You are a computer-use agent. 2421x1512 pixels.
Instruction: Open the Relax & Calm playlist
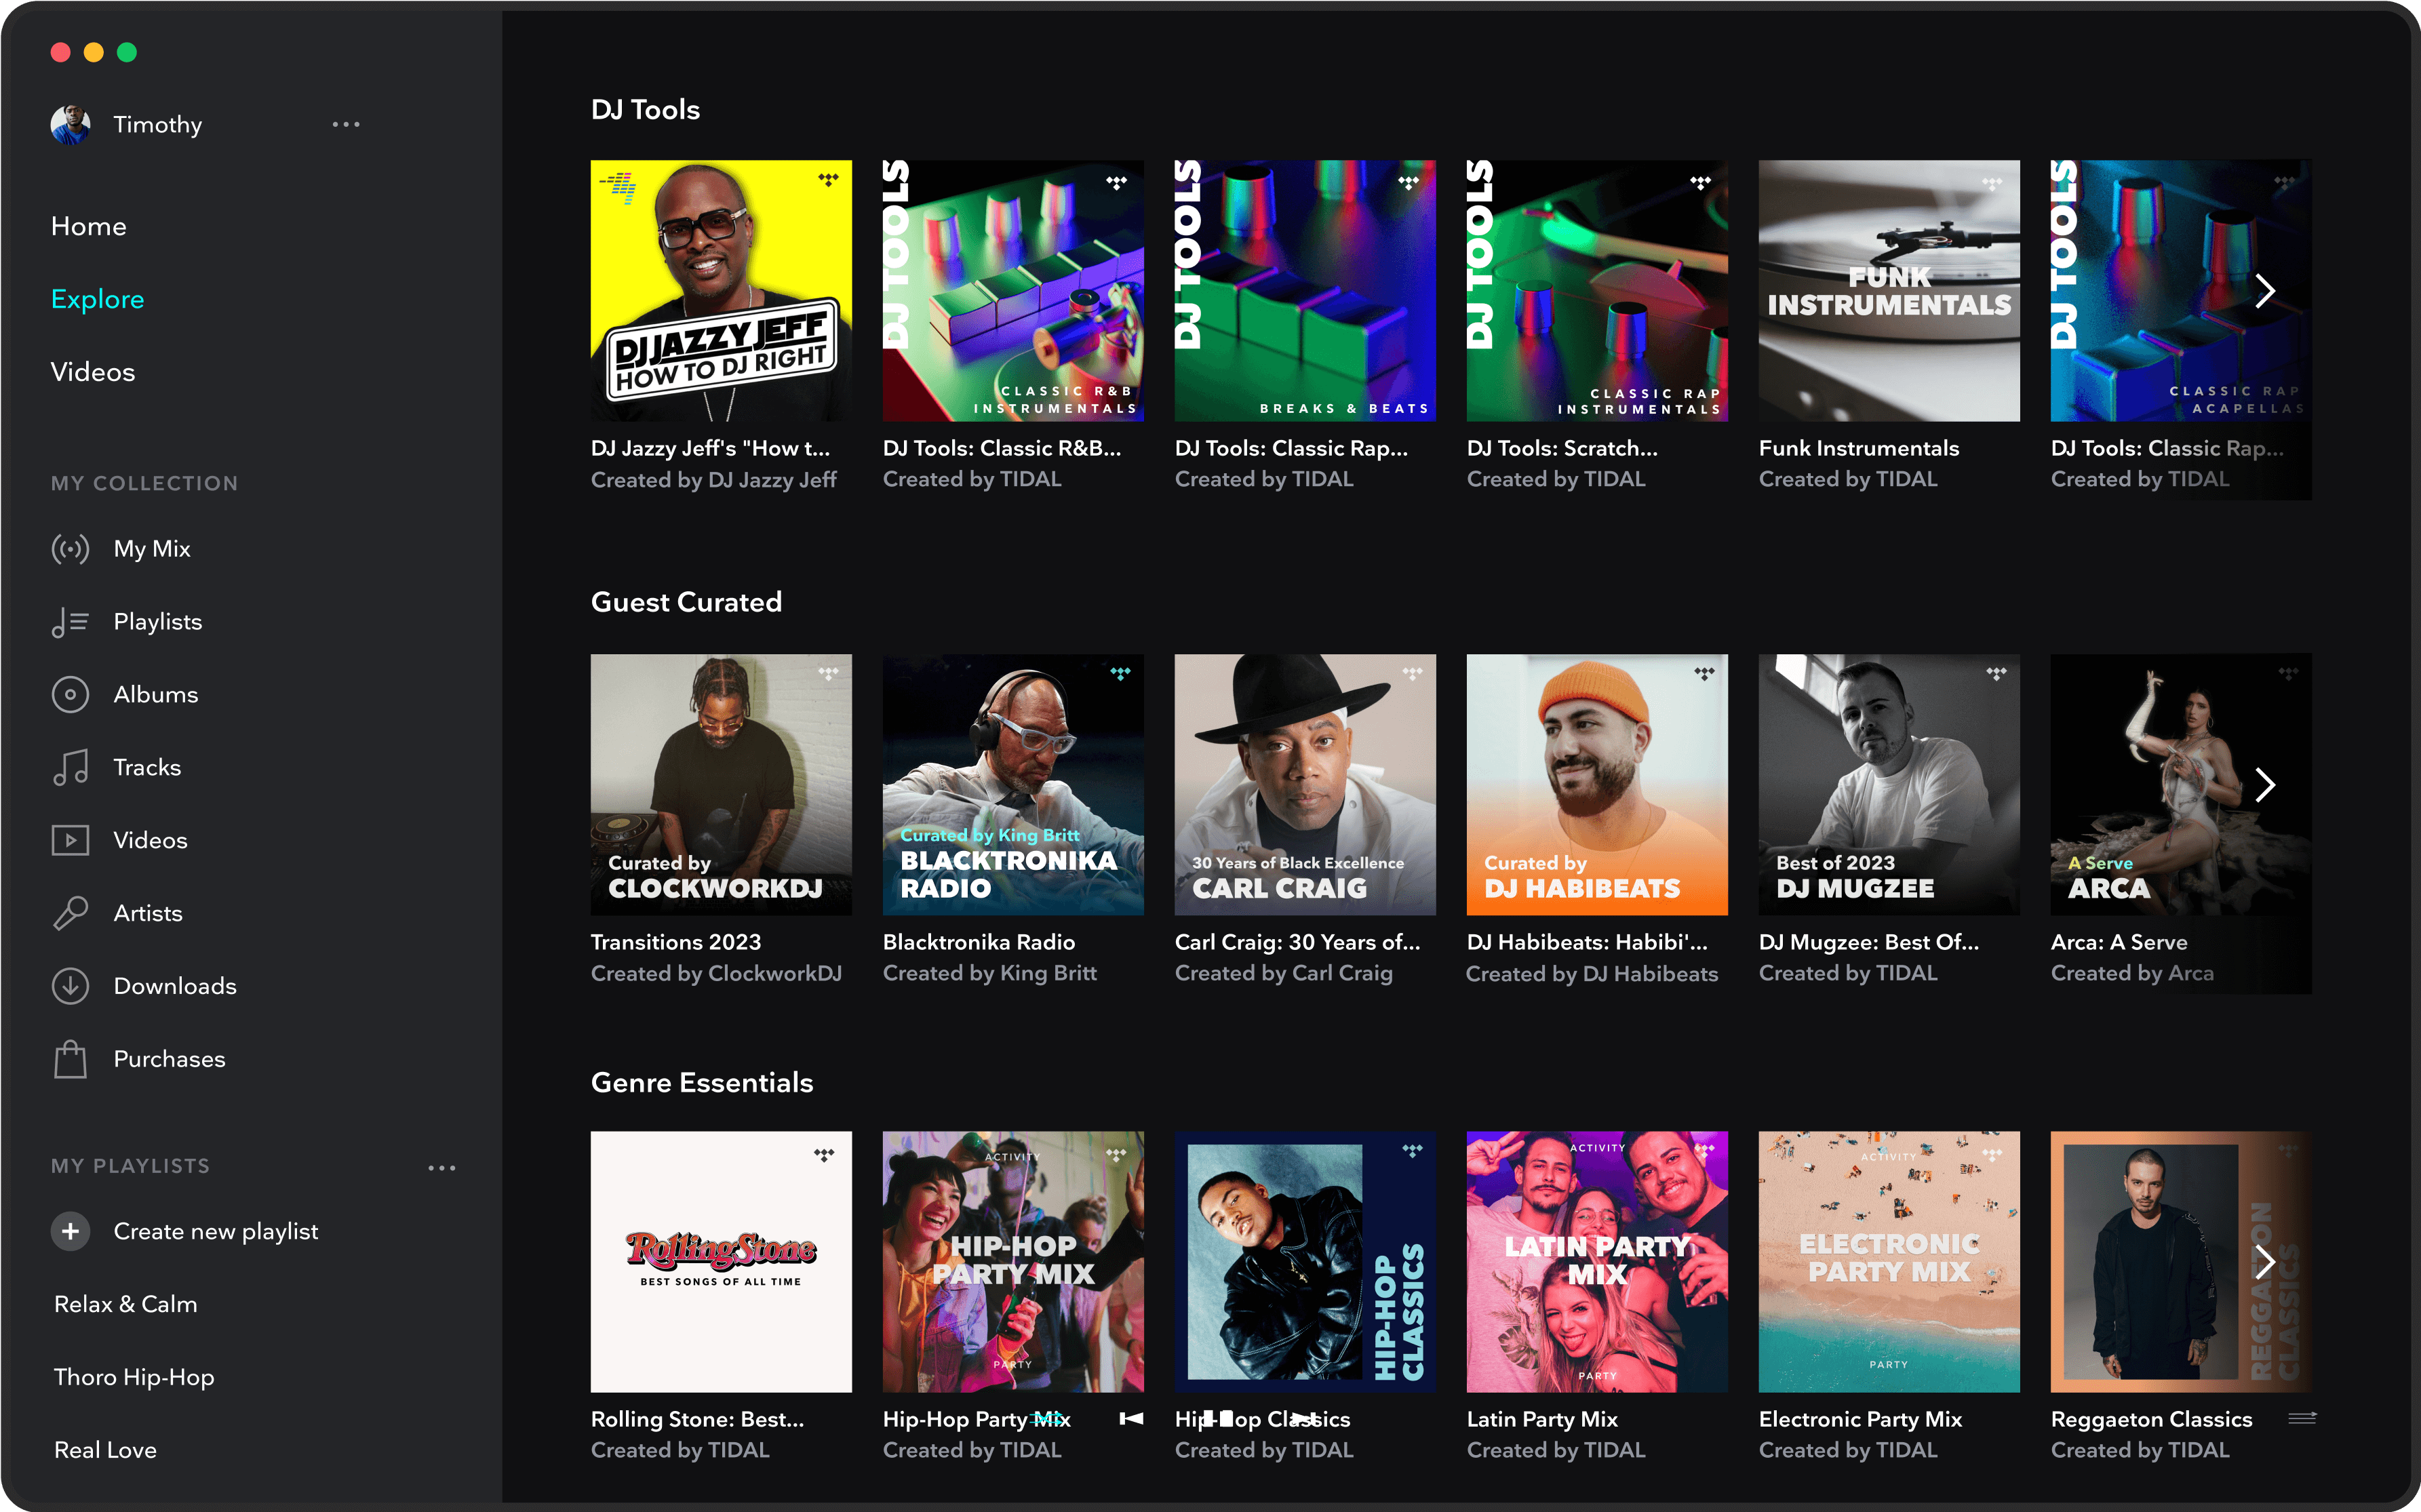coord(125,1304)
